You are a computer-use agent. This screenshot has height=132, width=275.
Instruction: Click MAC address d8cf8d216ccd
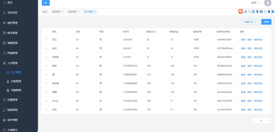pos(224,66)
